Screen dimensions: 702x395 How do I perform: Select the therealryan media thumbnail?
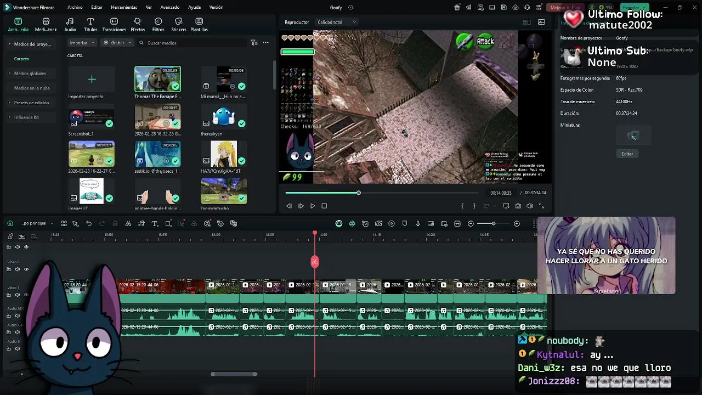224,117
